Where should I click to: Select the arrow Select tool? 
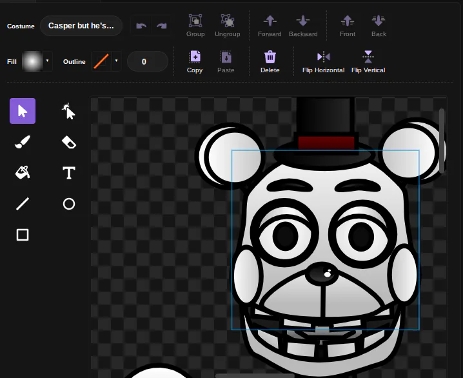(23, 111)
